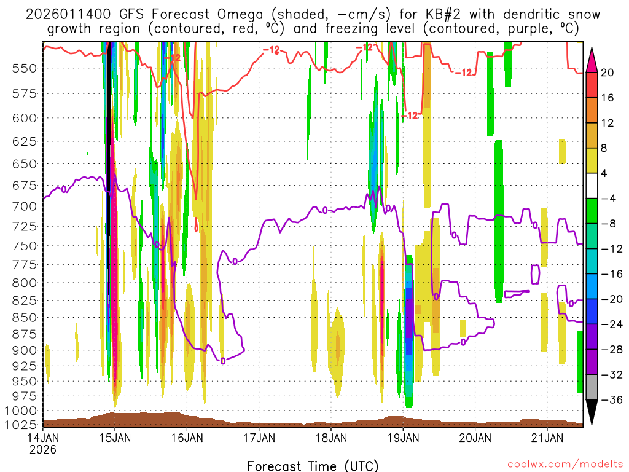The width and height of the screenshot is (629, 472).
Task: Click the 925 pressure level label
Action: click(25, 366)
